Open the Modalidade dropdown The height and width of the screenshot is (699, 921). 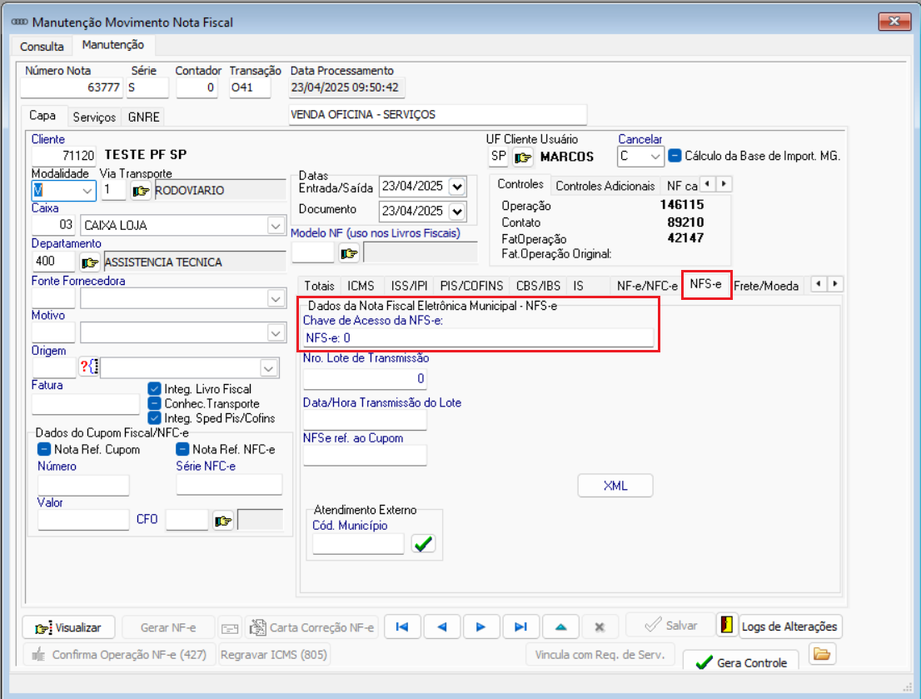[87, 191]
